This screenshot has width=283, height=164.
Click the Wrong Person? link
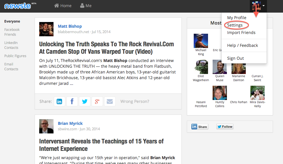[135, 101]
